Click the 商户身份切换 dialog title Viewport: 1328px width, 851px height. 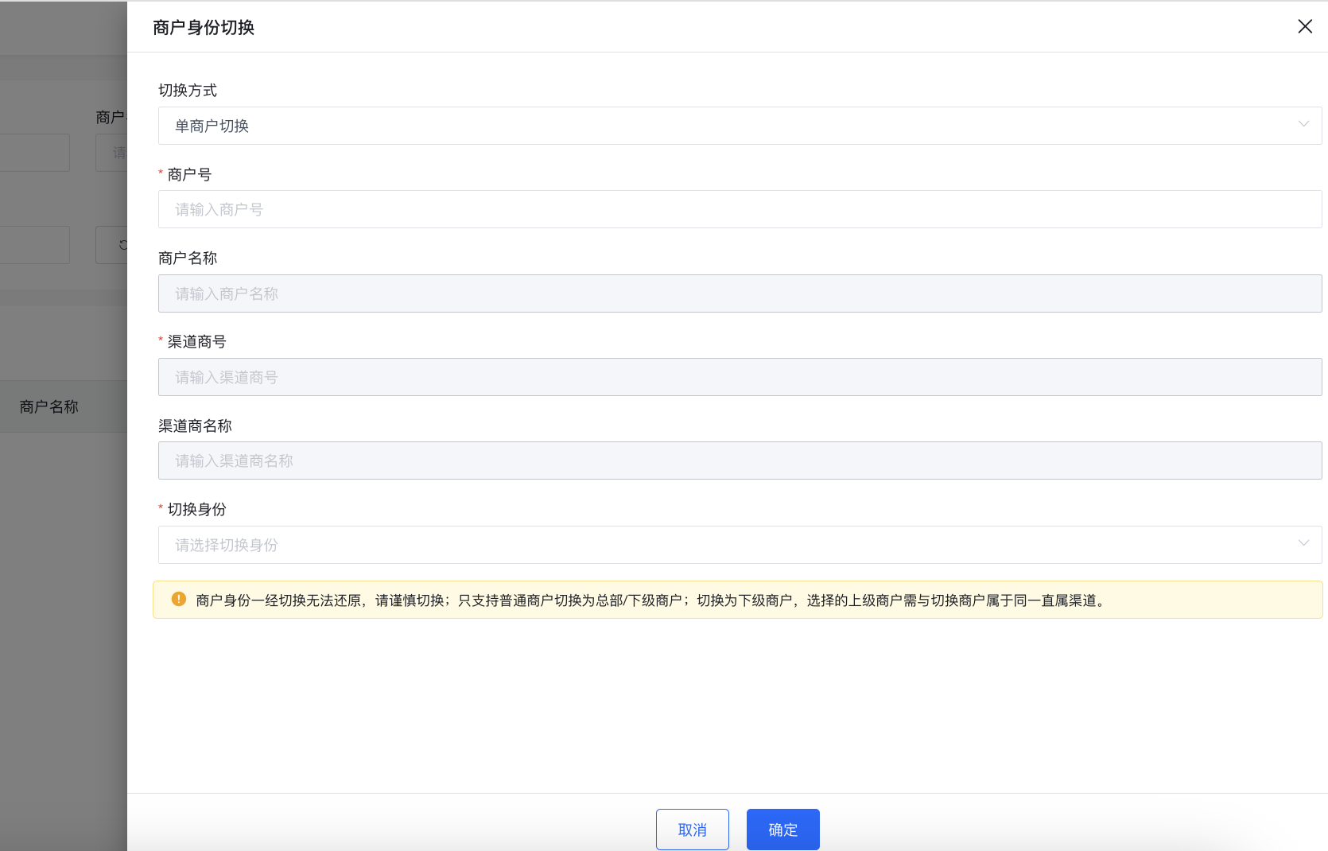tap(204, 27)
